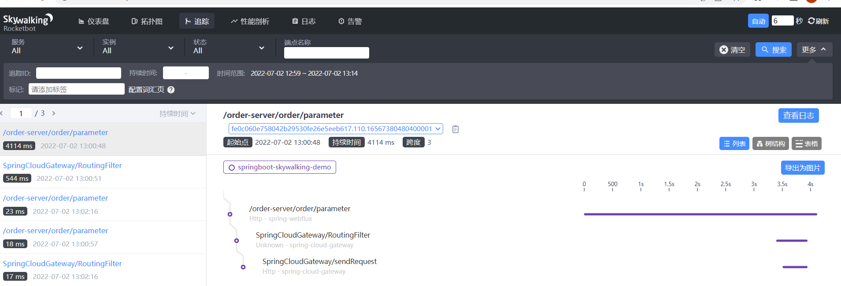Image resolution: width=841 pixels, height=286 pixels.
Task: Open the time range 2022-07-02 12:59 picker
Action: pos(304,73)
